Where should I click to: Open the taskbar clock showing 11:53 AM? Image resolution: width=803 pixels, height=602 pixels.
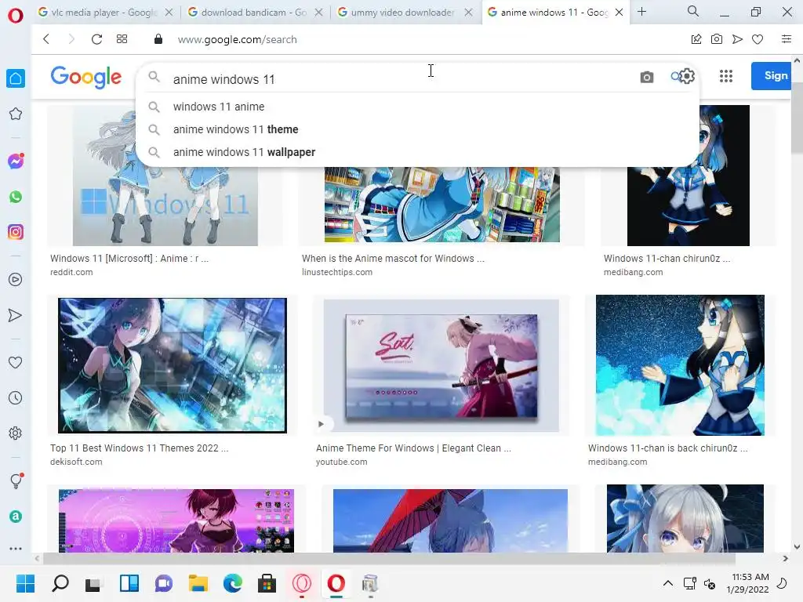click(747, 583)
